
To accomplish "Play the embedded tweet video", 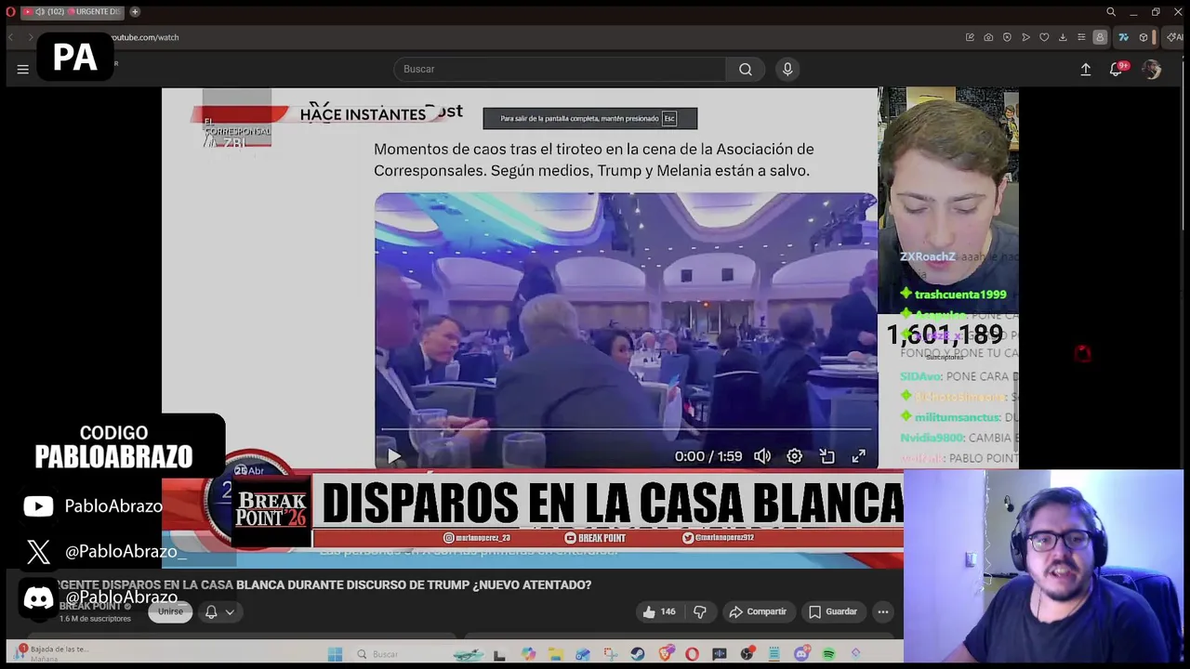I will click(x=394, y=456).
